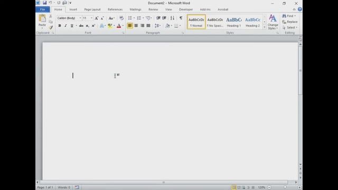Switch to the Page Layout tab
The image size is (338, 190).
coord(92,9)
